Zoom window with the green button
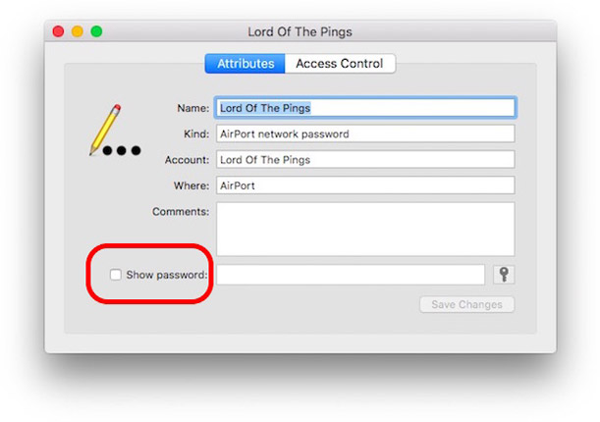Image resolution: width=600 pixels, height=422 pixels. coord(96,31)
